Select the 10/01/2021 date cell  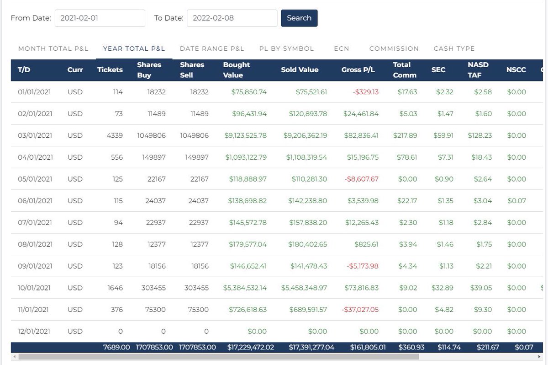tap(35, 288)
